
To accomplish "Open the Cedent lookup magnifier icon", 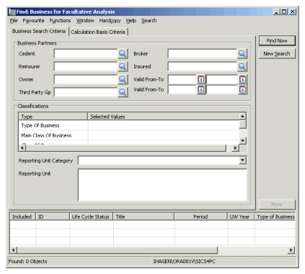I will click(123, 54).
